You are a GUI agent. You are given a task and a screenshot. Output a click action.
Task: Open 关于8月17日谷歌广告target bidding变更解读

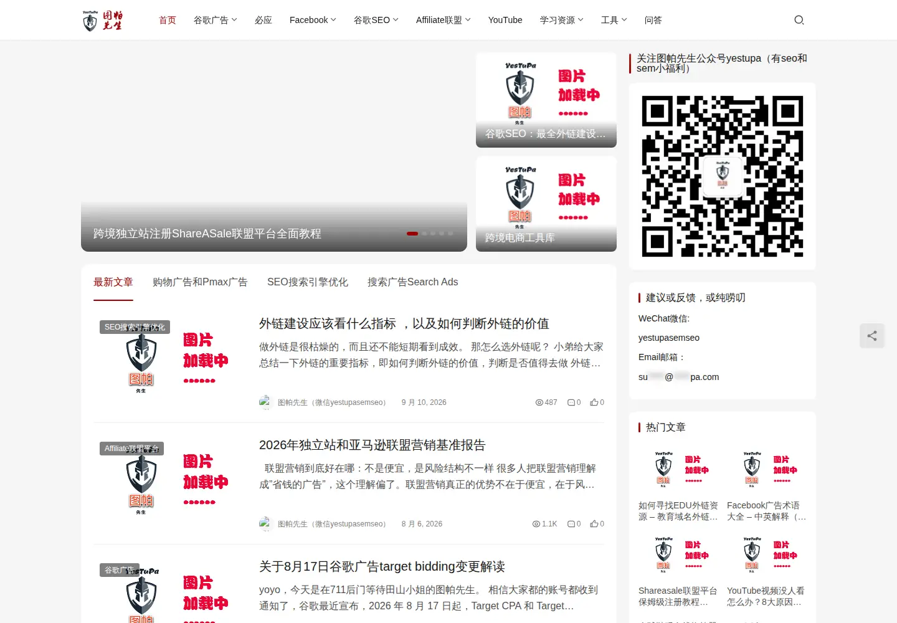[382, 567]
